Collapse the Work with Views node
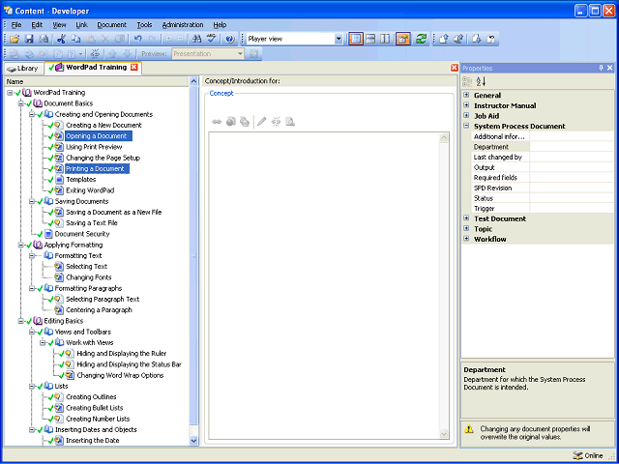 coord(43,342)
